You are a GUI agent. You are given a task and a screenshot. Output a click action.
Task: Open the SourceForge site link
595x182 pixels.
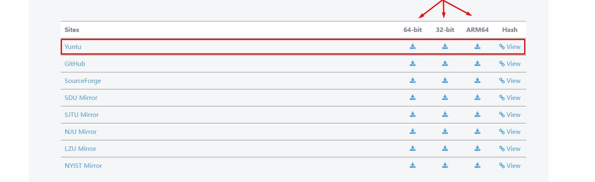coord(83,80)
